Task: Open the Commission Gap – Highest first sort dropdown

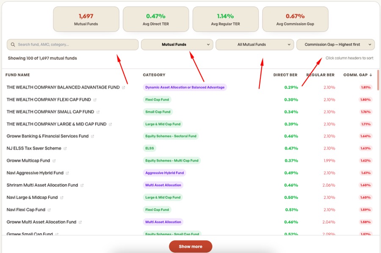Action: point(335,45)
